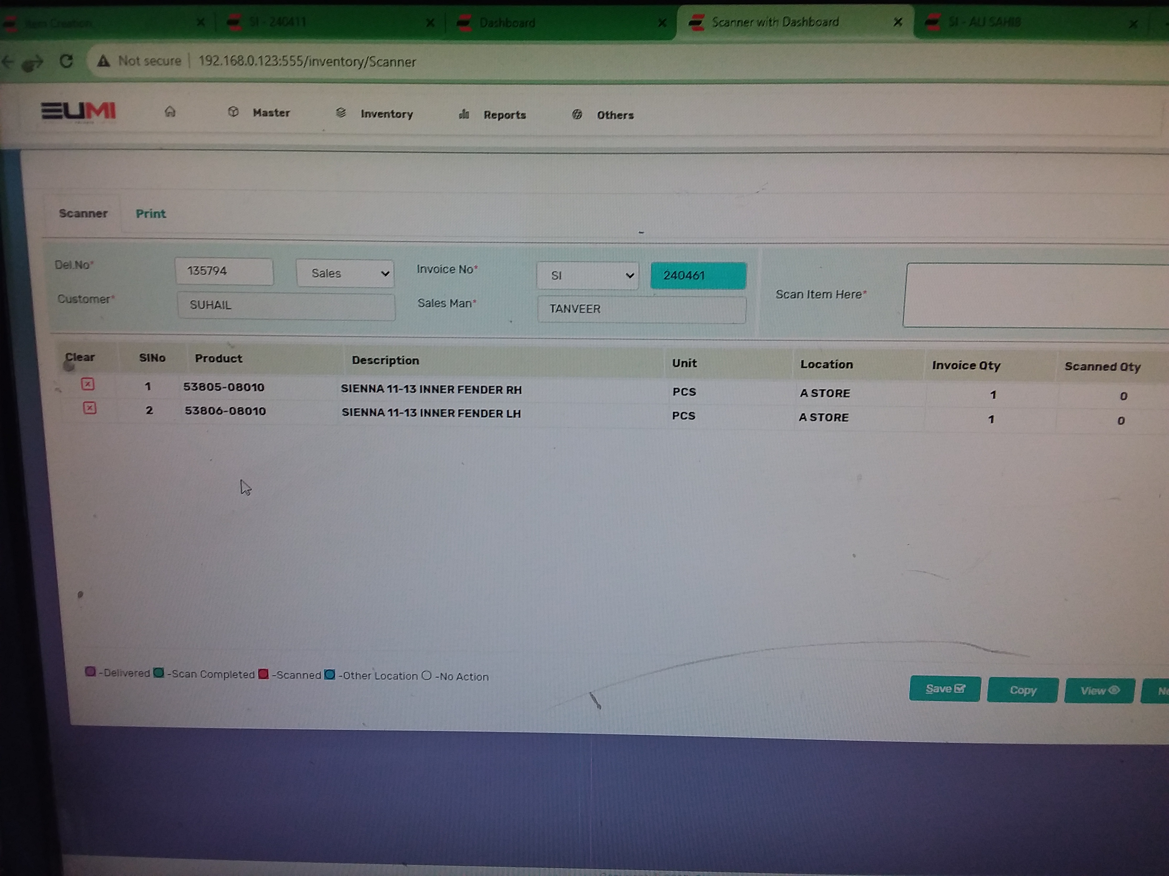Click the blue Other Location legend swatch
This screenshot has height=876, width=1169.
(330, 674)
